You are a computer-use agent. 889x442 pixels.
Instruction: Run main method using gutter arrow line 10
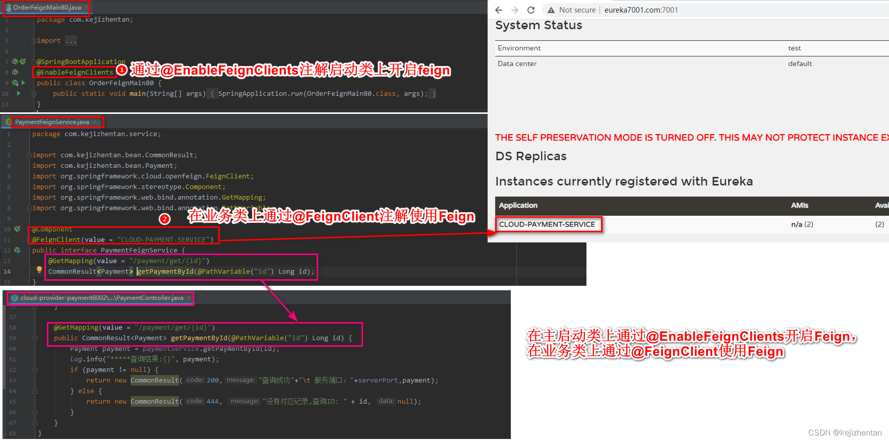coord(19,93)
